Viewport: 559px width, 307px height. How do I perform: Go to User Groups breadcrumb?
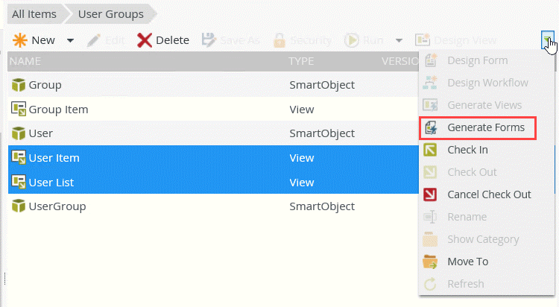coord(111,14)
